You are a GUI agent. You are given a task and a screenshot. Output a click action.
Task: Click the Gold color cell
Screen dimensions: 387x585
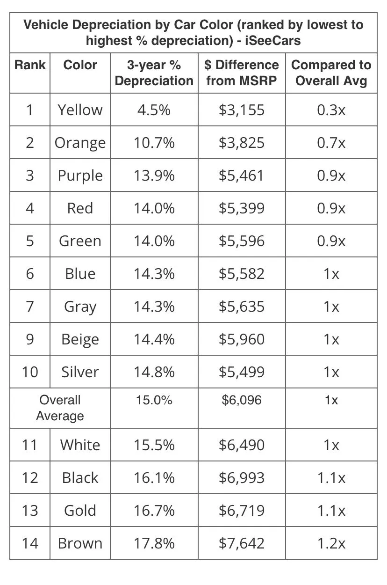(x=80, y=510)
